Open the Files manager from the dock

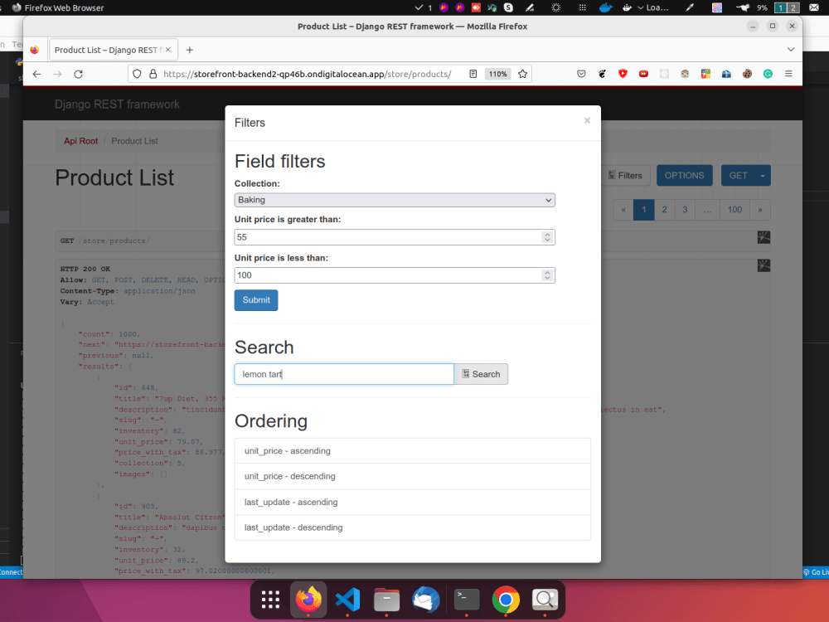(x=386, y=600)
